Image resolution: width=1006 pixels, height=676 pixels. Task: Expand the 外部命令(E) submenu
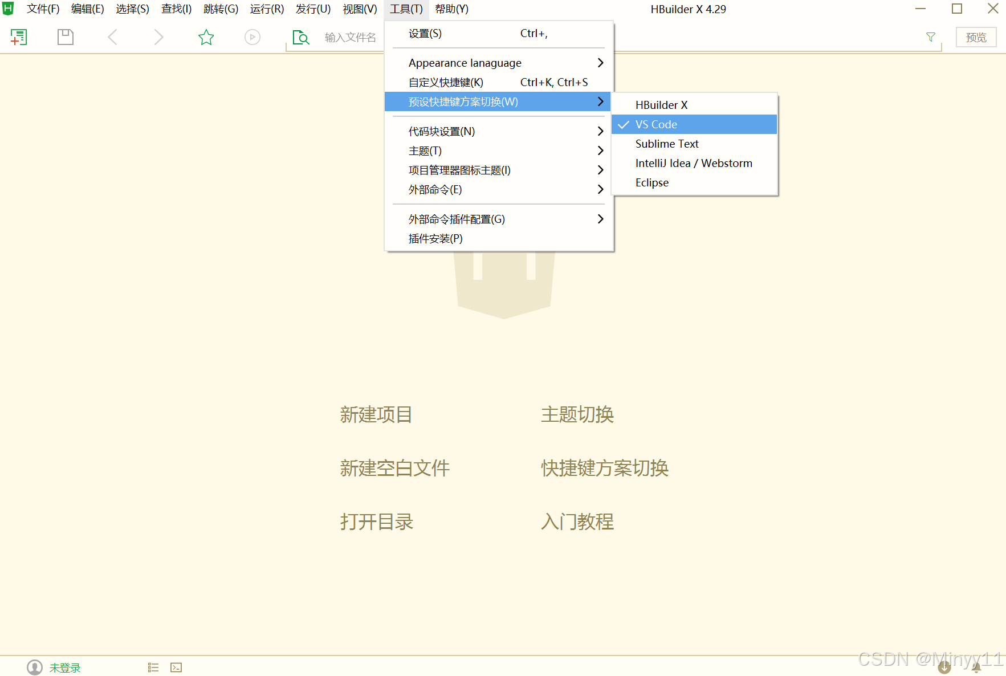(498, 189)
